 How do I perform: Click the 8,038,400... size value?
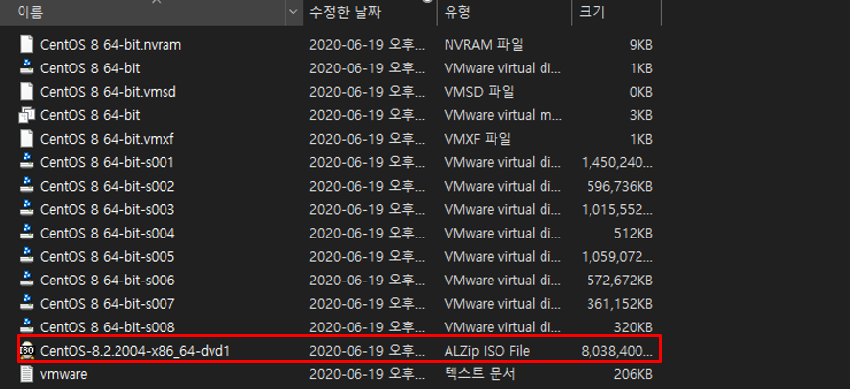pos(617,351)
